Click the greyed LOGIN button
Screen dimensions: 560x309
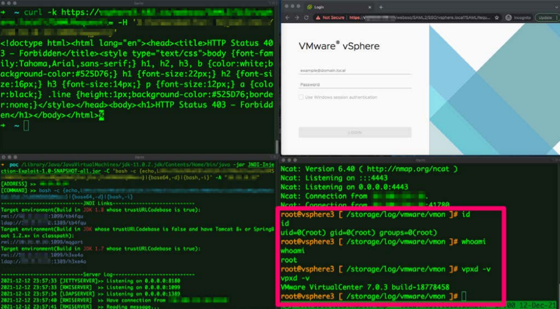click(355, 133)
